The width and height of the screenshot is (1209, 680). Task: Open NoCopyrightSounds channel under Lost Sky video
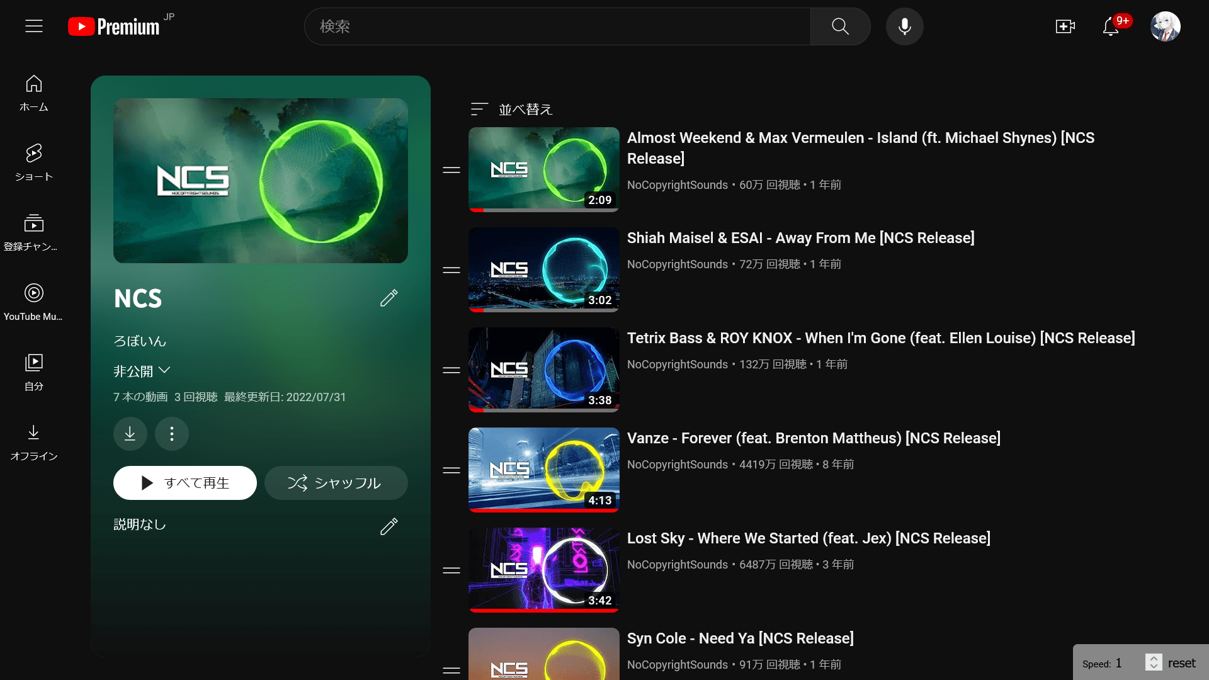tap(678, 565)
